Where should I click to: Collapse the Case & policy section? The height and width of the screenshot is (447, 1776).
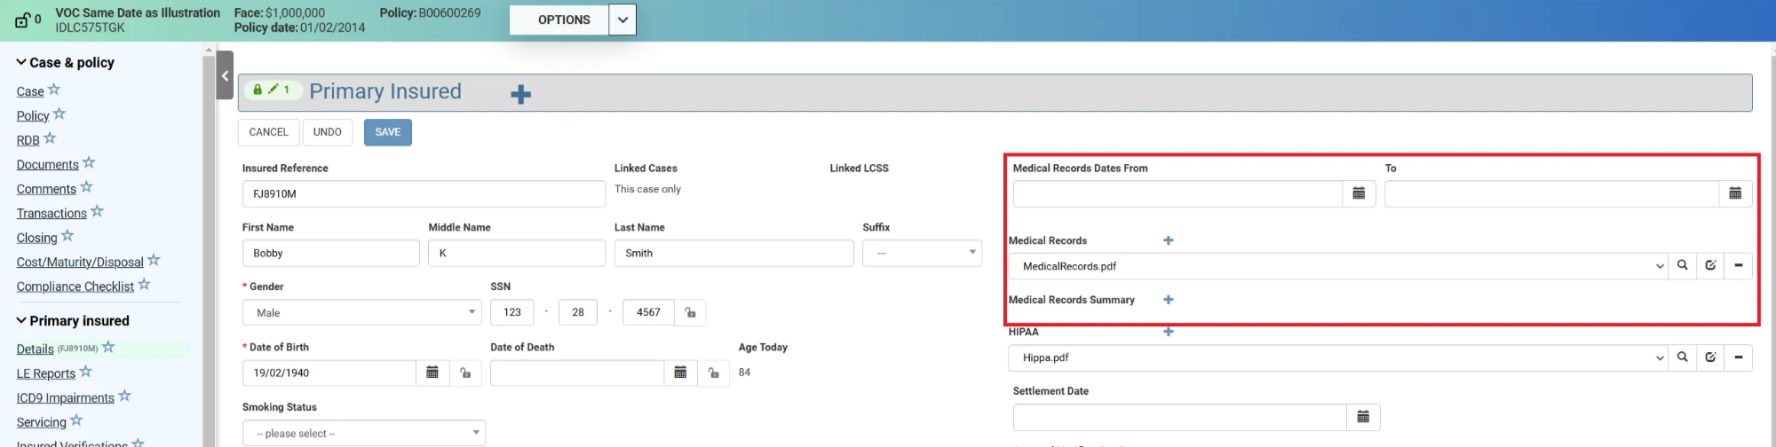pyautogui.click(x=21, y=62)
